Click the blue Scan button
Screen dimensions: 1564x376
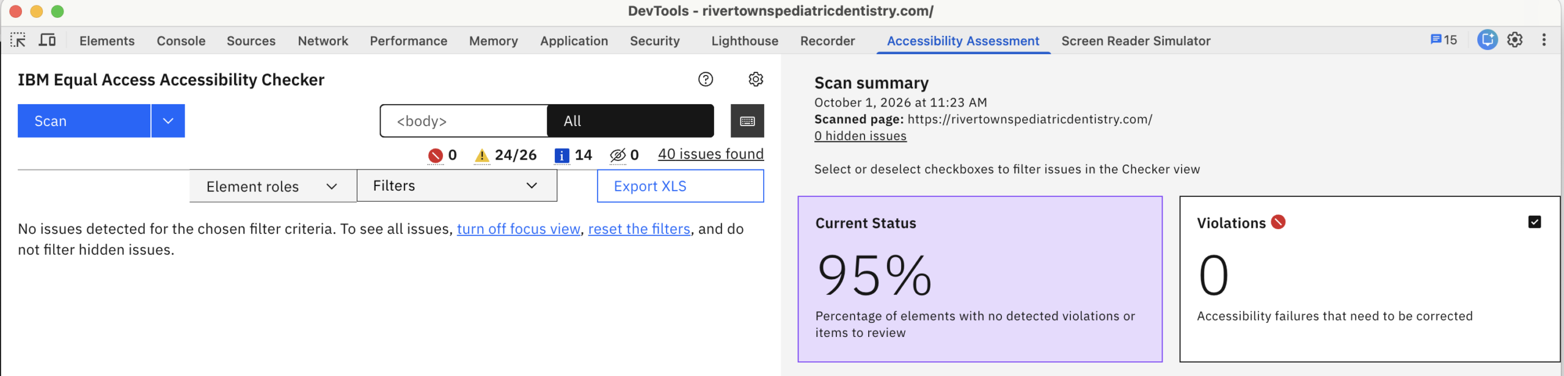pos(84,121)
